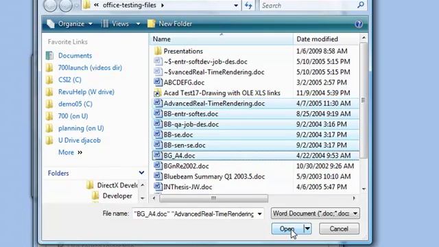Click the back navigation button
Viewport: 439px width, 247px height.
click(x=50, y=5)
